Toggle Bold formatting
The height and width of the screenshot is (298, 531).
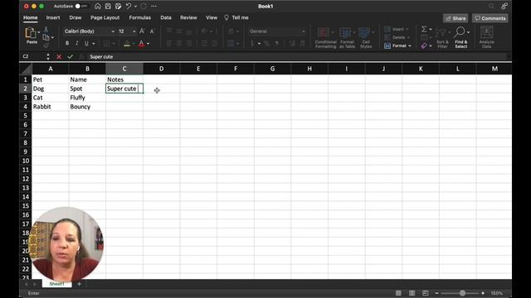(x=67, y=43)
